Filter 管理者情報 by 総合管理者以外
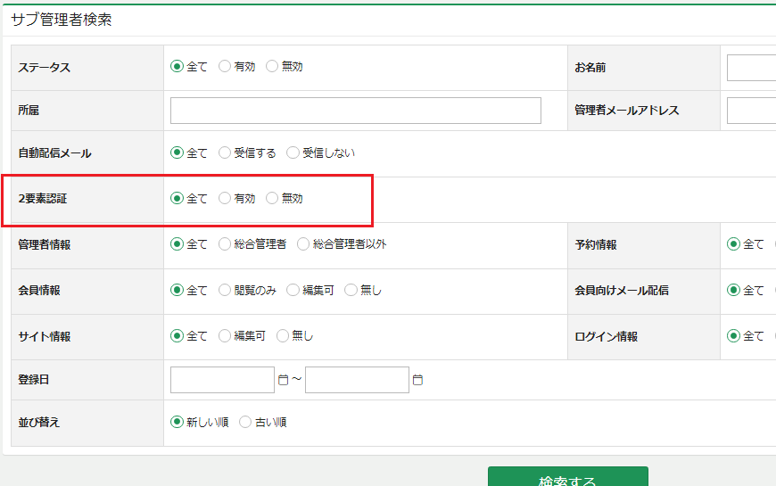The height and width of the screenshot is (486, 776). pos(303,243)
